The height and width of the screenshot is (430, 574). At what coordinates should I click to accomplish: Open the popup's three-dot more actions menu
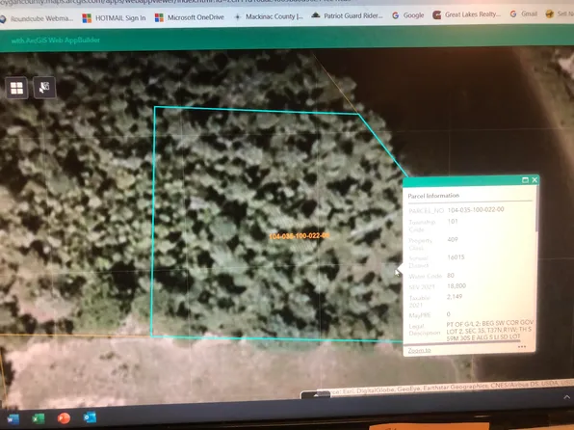click(522, 347)
